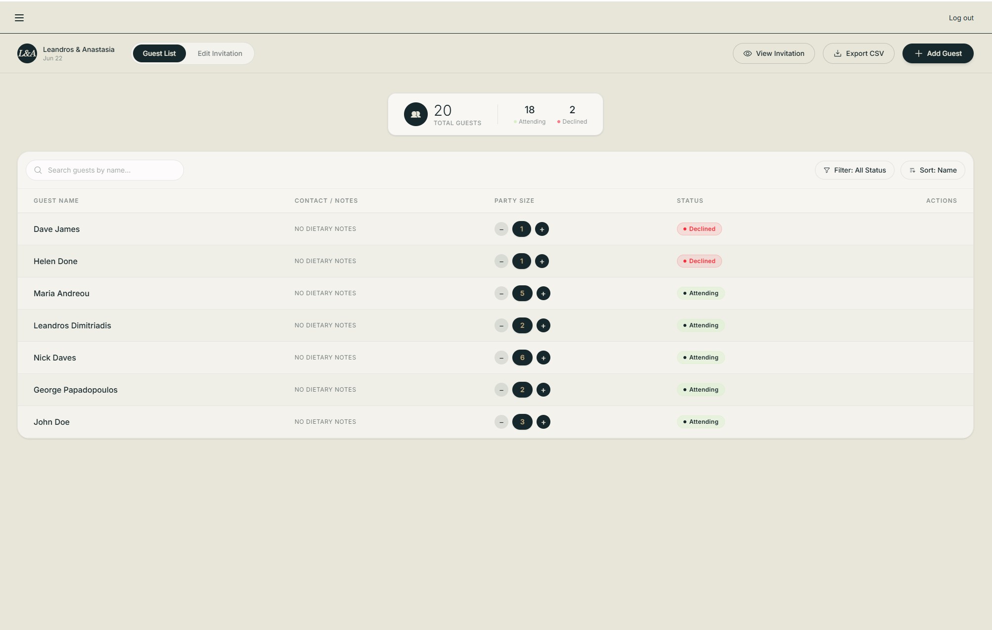The width and height of the screenshot is (992, 630).
Task: Switch to the Edit Invitation tab
Action: (220, 53)
